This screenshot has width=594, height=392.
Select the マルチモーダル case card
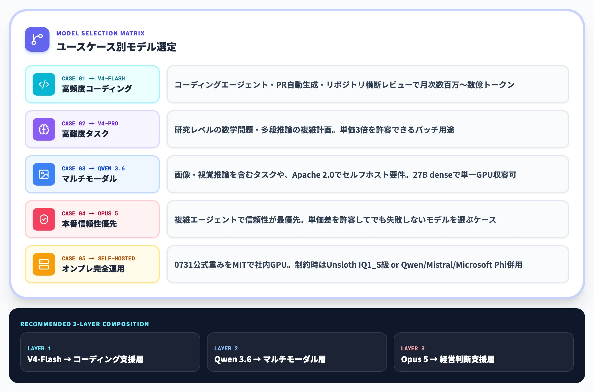92,174
